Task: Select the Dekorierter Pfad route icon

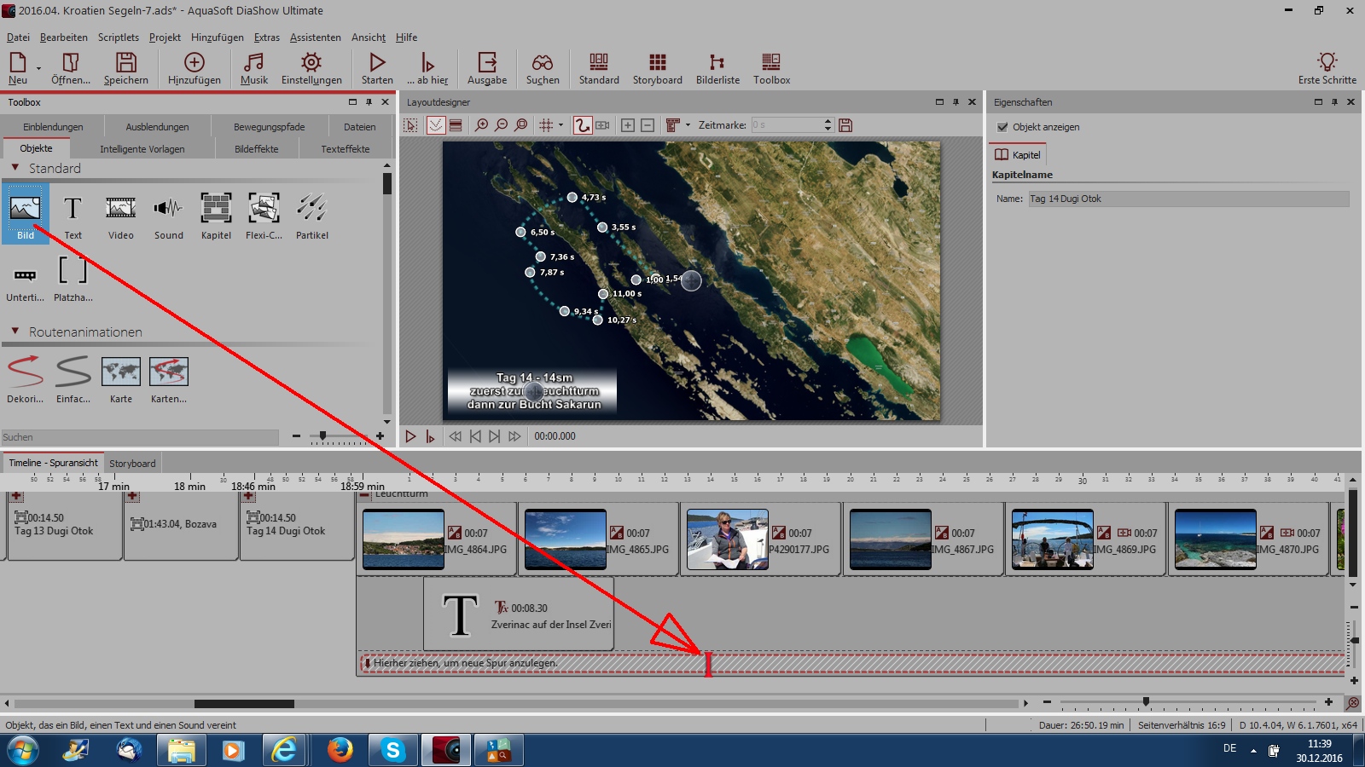Action: pyautogui.click(x=25, y=379)
